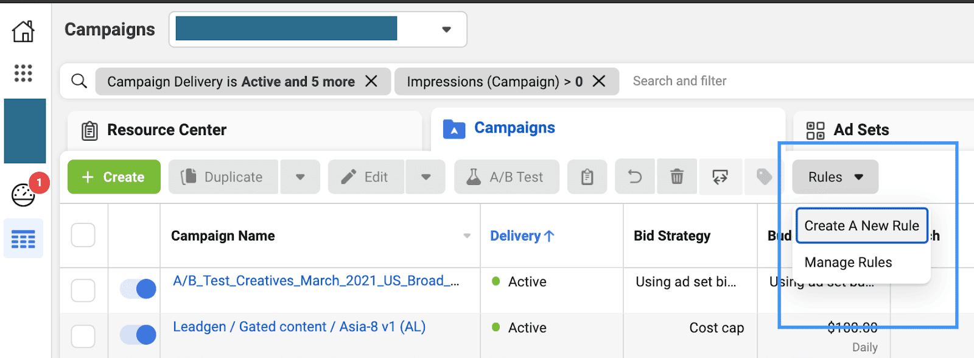Click the tag label icon
The height and width of the screenshot is (358, 974).
coord(764,177)
